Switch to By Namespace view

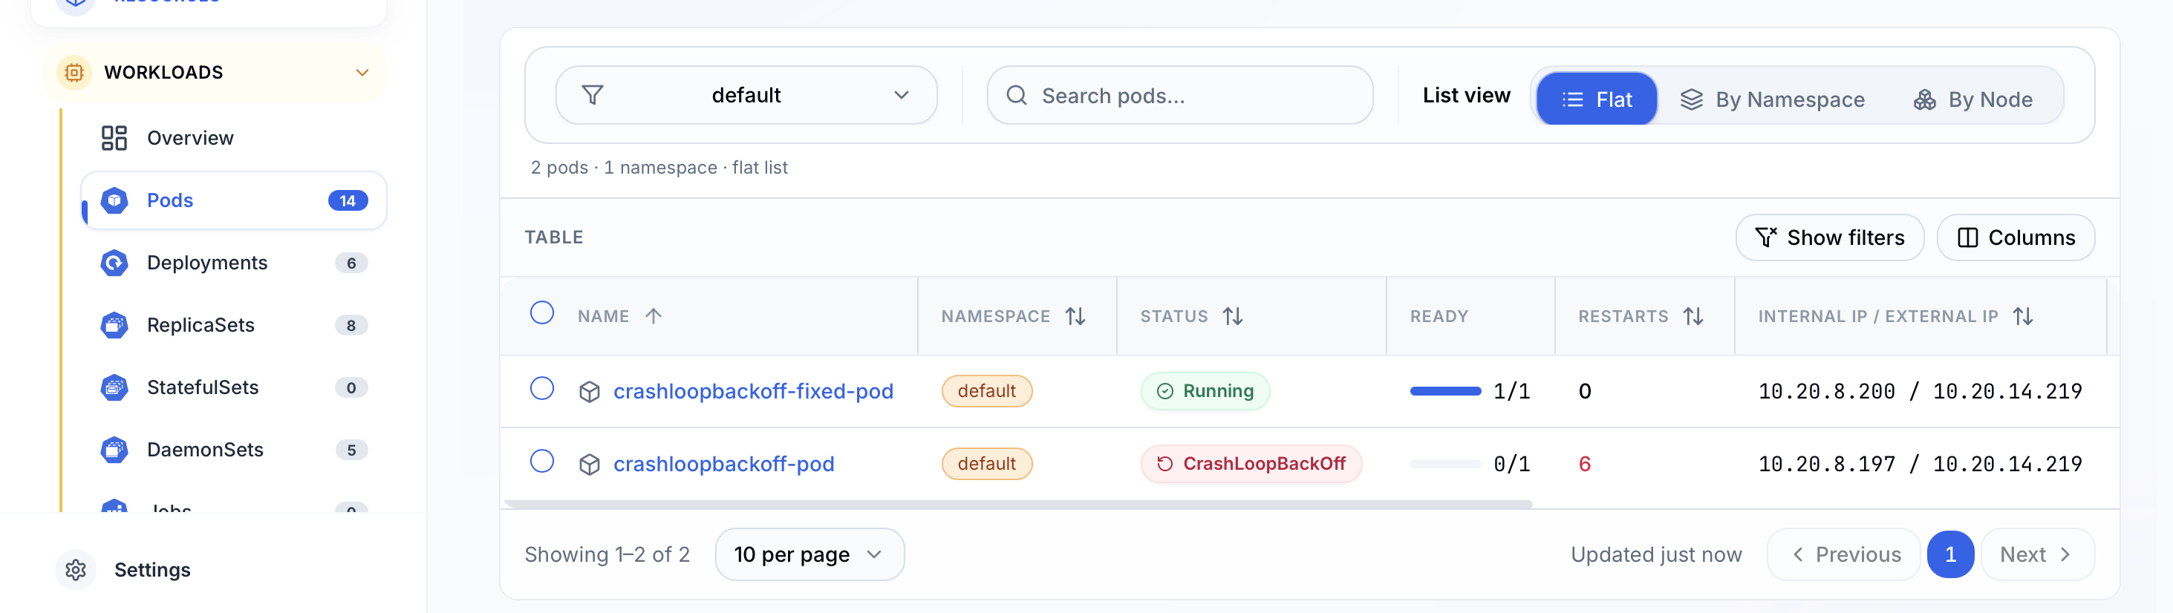[1772, 99]
